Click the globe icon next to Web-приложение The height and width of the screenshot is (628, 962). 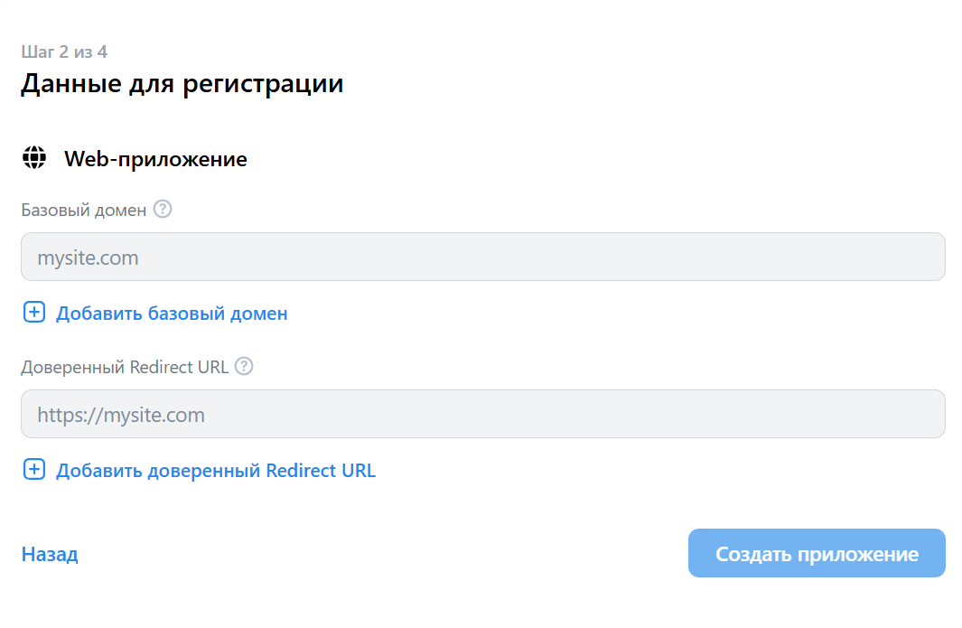pos(34,157)
